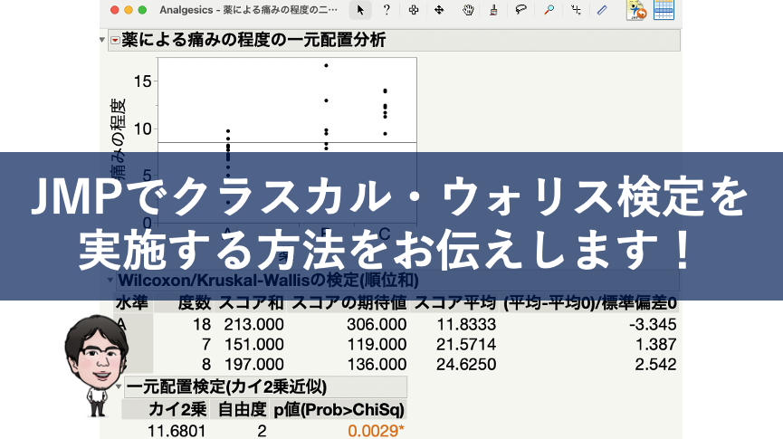Activate the question mark help tool
This screenshot has width=783, height=439.
coord(387,10)
